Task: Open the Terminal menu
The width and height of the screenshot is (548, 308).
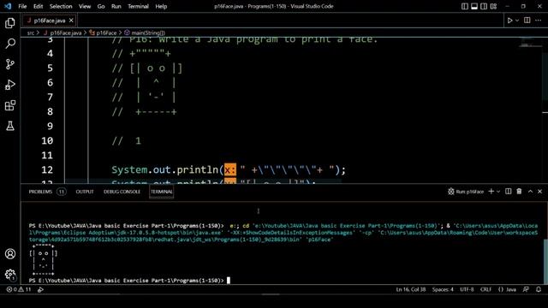Action: 138,6
